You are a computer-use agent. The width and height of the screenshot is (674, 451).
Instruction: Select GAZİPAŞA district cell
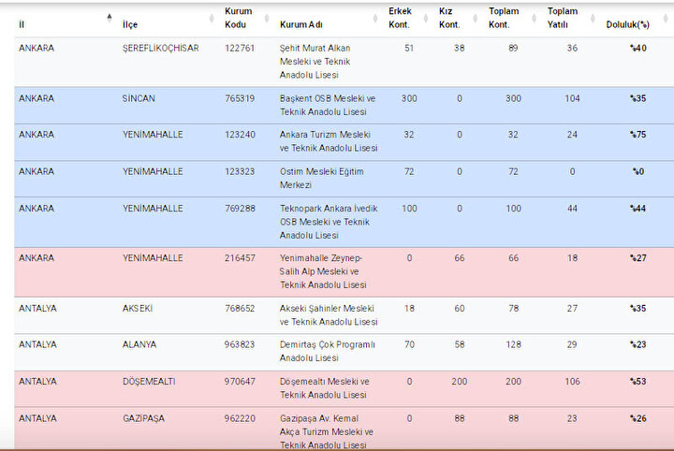(143, 418)
